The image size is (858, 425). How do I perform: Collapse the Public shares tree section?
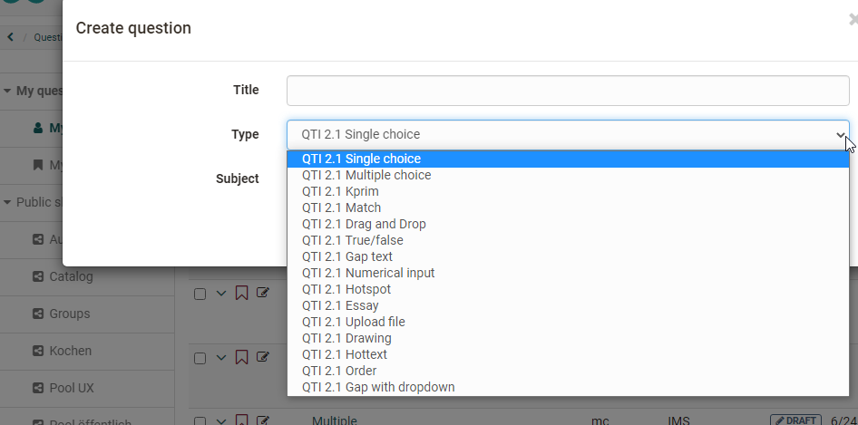pyautogui.click(x=7, y=202)
